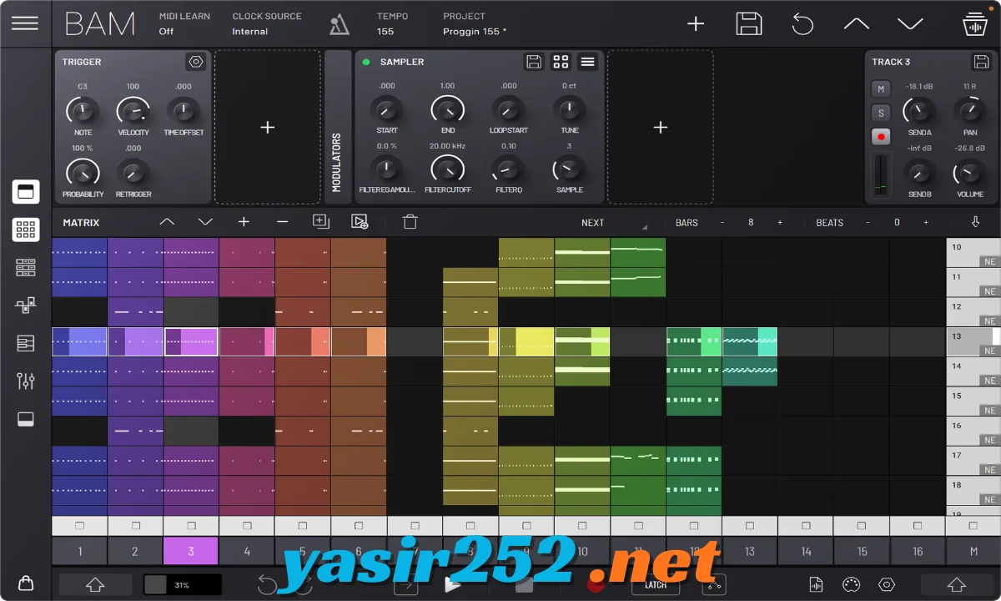
Task: Select scene 16 tab
Action: 918,551
